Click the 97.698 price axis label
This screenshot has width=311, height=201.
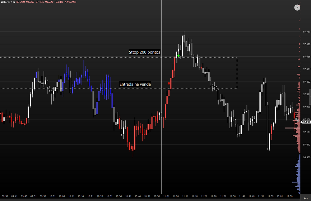tap(307, 44)
